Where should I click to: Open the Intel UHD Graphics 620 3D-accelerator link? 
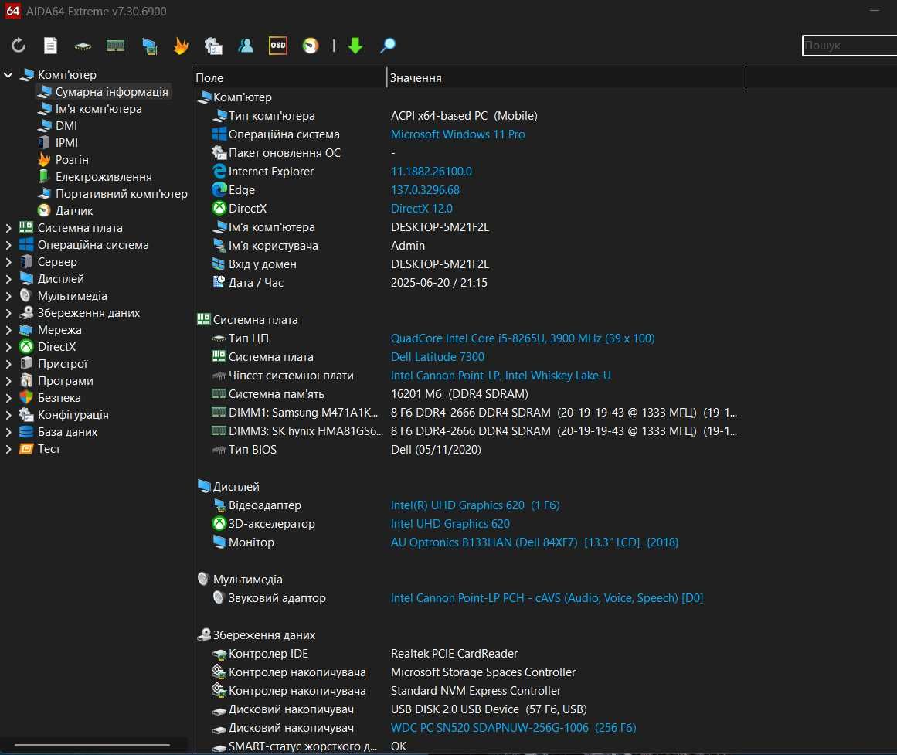[450, 524]
